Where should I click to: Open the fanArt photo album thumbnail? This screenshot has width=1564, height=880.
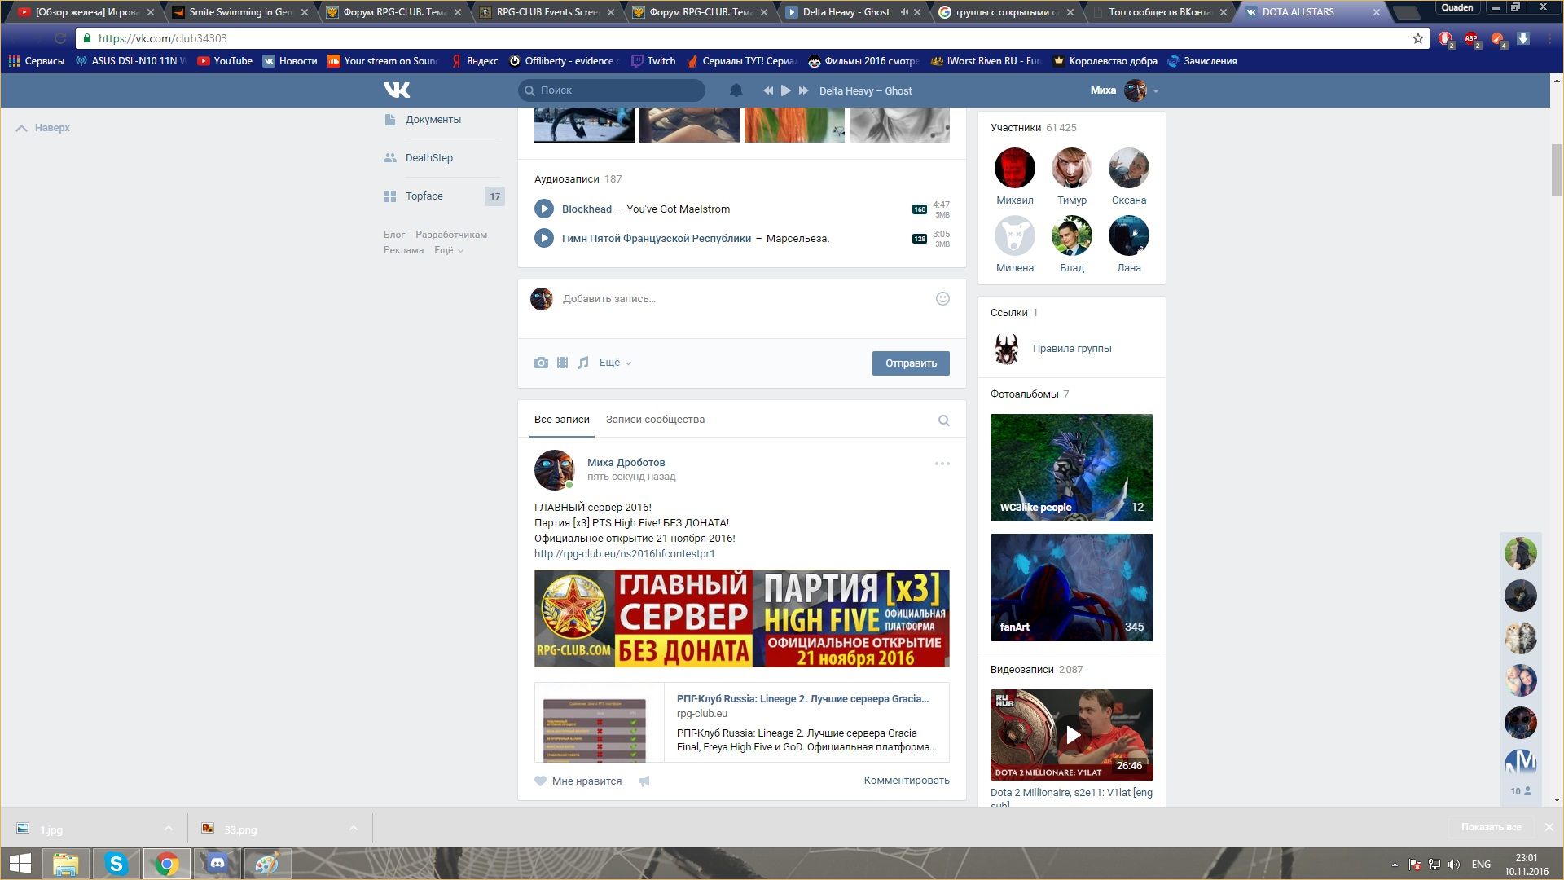tap(1071, 587)
